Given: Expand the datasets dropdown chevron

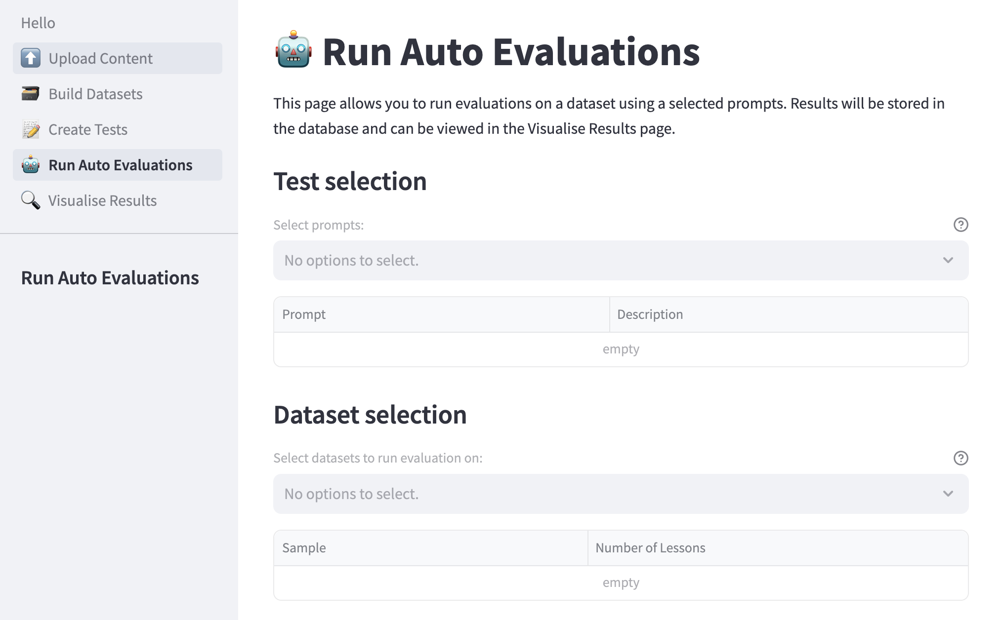Looking at the screenshot, I should [948, 494].
